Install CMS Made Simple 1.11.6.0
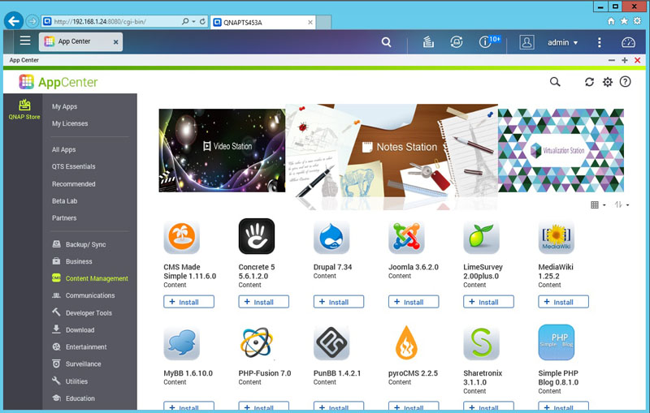The height and width of the screenshot is (413, 650). (188, 302)
